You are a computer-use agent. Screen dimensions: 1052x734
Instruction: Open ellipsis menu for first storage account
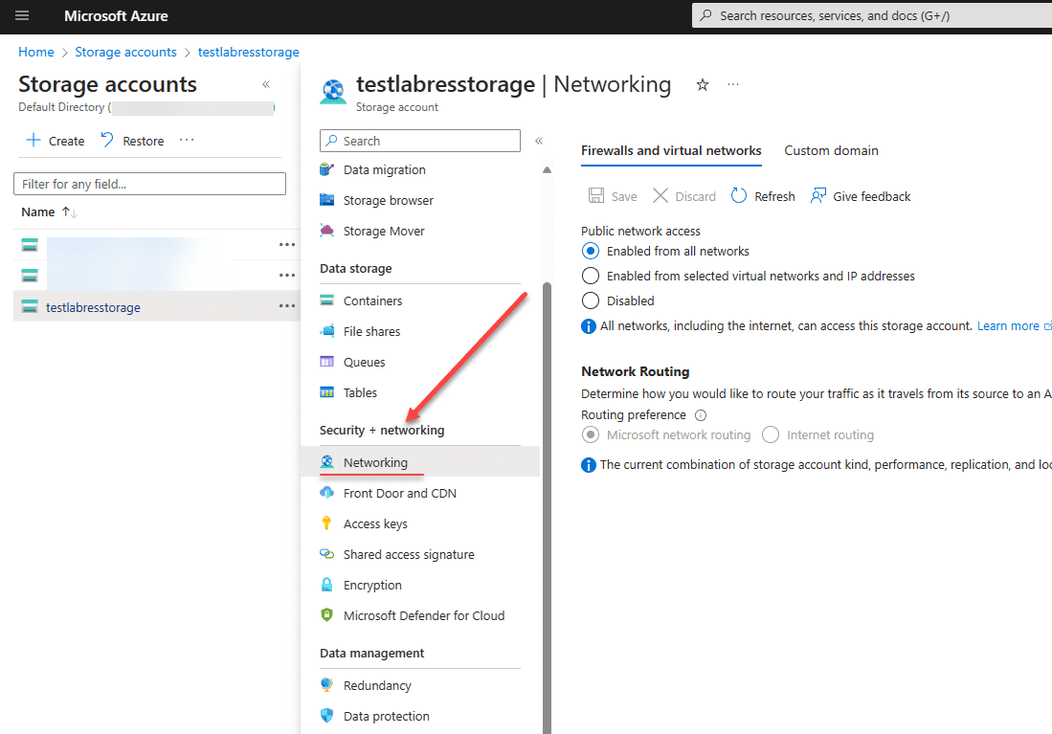coord(287,245)
